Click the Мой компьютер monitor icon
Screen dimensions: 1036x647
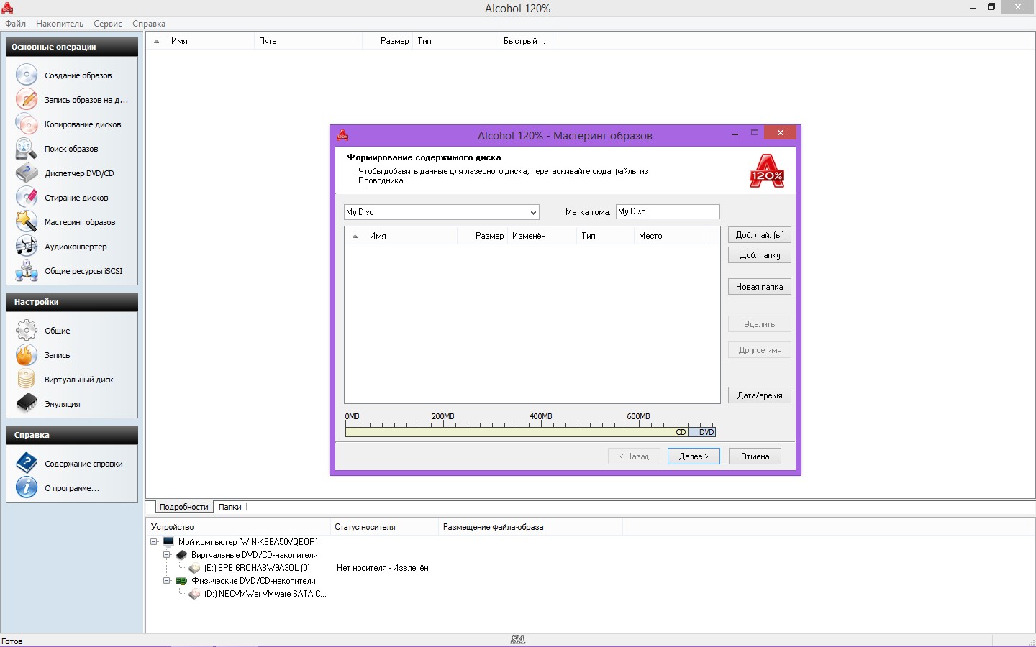pos(168,541)
